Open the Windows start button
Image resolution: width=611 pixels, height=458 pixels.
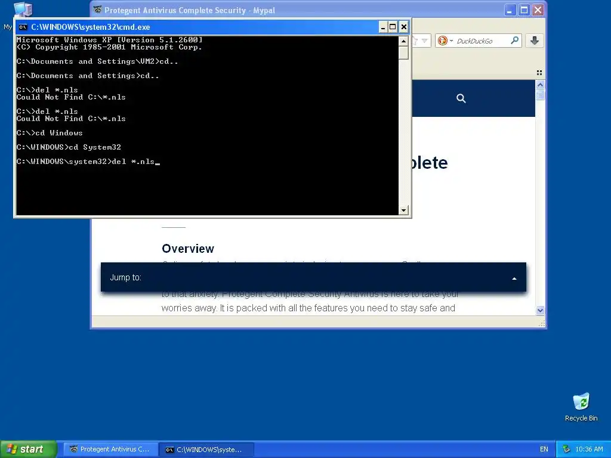tap(29, 449)
